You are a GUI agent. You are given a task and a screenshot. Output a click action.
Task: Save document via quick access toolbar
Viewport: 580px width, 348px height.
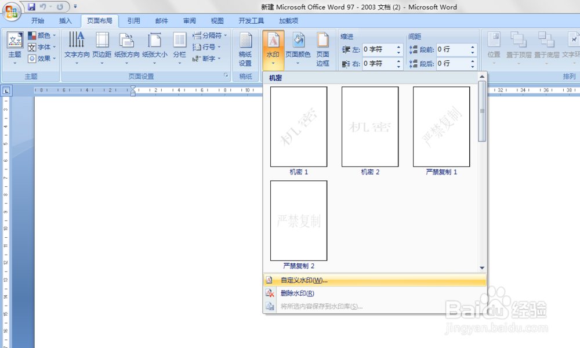[x=32, y=6]
